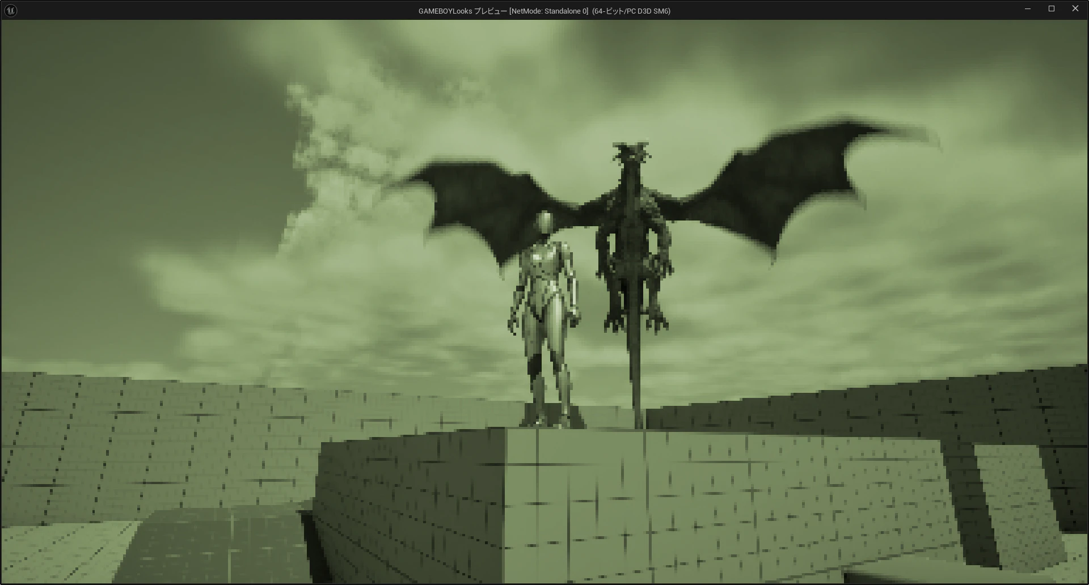1089x585 pixels.
Task: Minimize the GAMEBOYLooks preview window
Action: point(1027,9)
